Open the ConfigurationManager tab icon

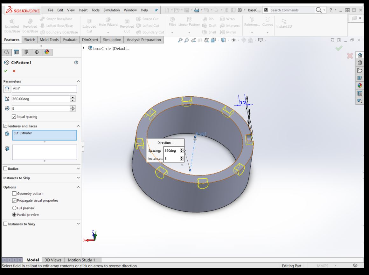26,52
